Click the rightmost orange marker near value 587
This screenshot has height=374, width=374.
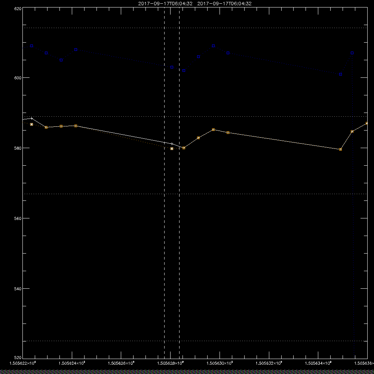(x=367, y=123)
